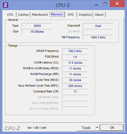Click the 11.0 clocks CAS Latency value

(75, 63)
